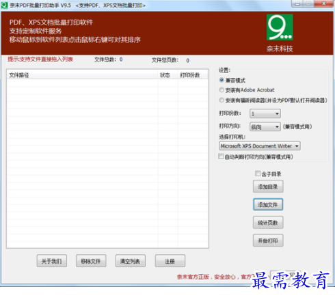Click the 移除文件 button
The width and height of the screenshot is (335, 302).
point(91,261)
